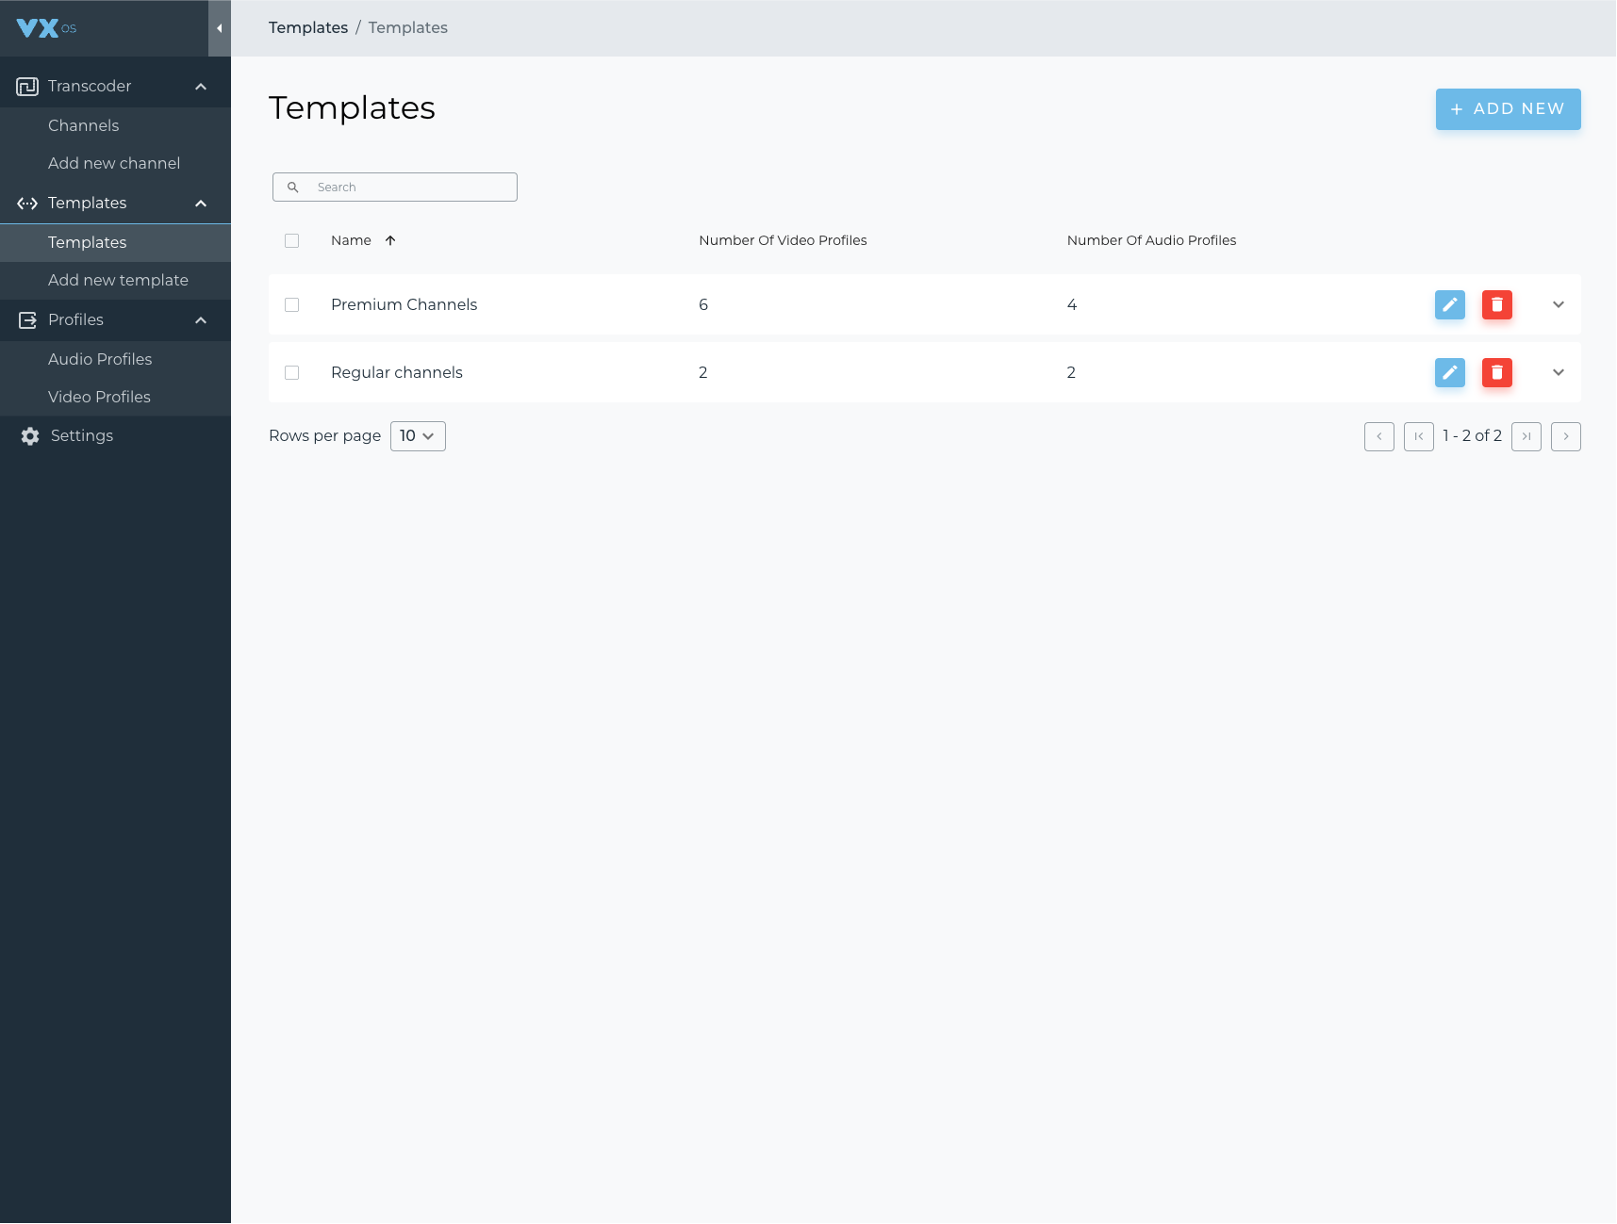This screenshot has height=1224, width=1617.
Task: Click the second Templates breadcrumb
Action: coord(408,28)
